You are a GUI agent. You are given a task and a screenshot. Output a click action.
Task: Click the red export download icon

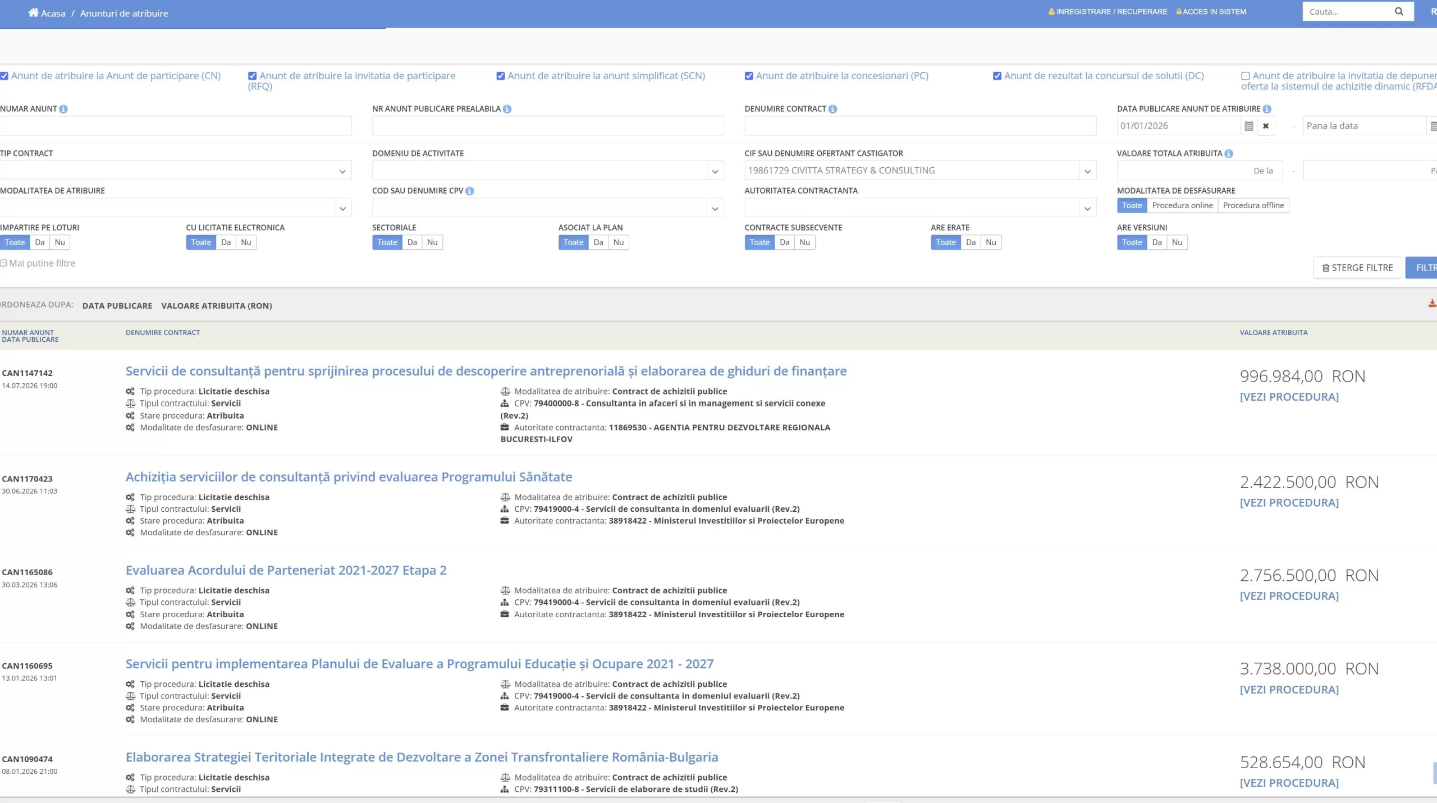[1432, 304]
